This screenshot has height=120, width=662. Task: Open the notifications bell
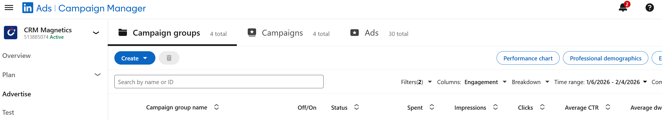[x=623, y=8]
